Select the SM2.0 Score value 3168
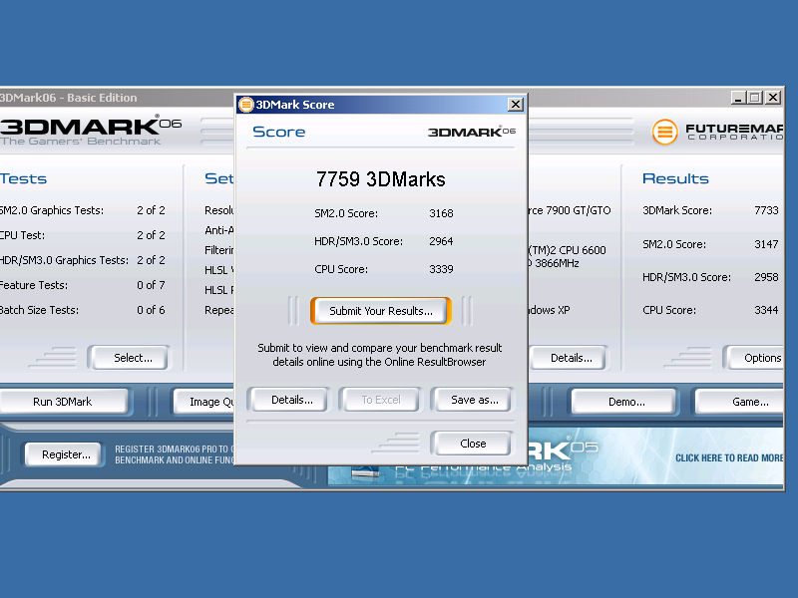Image resolution: width=798 pixels, height=598 pixels. tap(441, 213)
